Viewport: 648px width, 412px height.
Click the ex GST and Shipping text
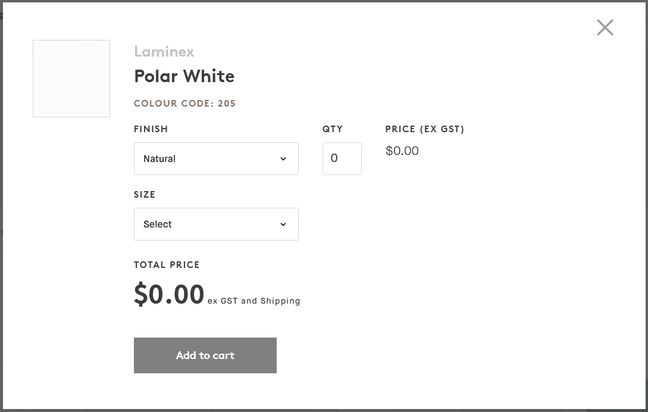[254, 301]
